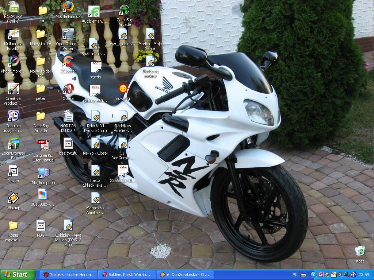Click the system clock showing 23:59
Image resolution: width=374 pixels, height=280 pixels.
[364, 275]
